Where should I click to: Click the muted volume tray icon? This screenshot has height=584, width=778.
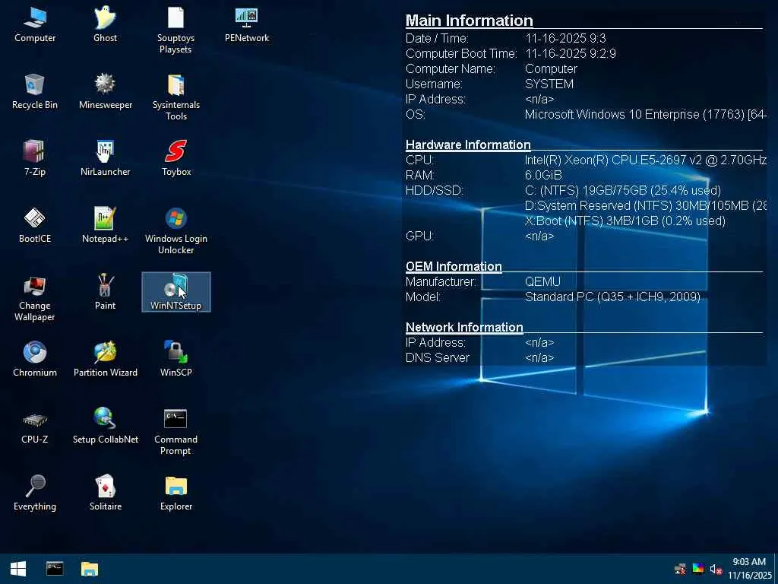coord(716,569)
